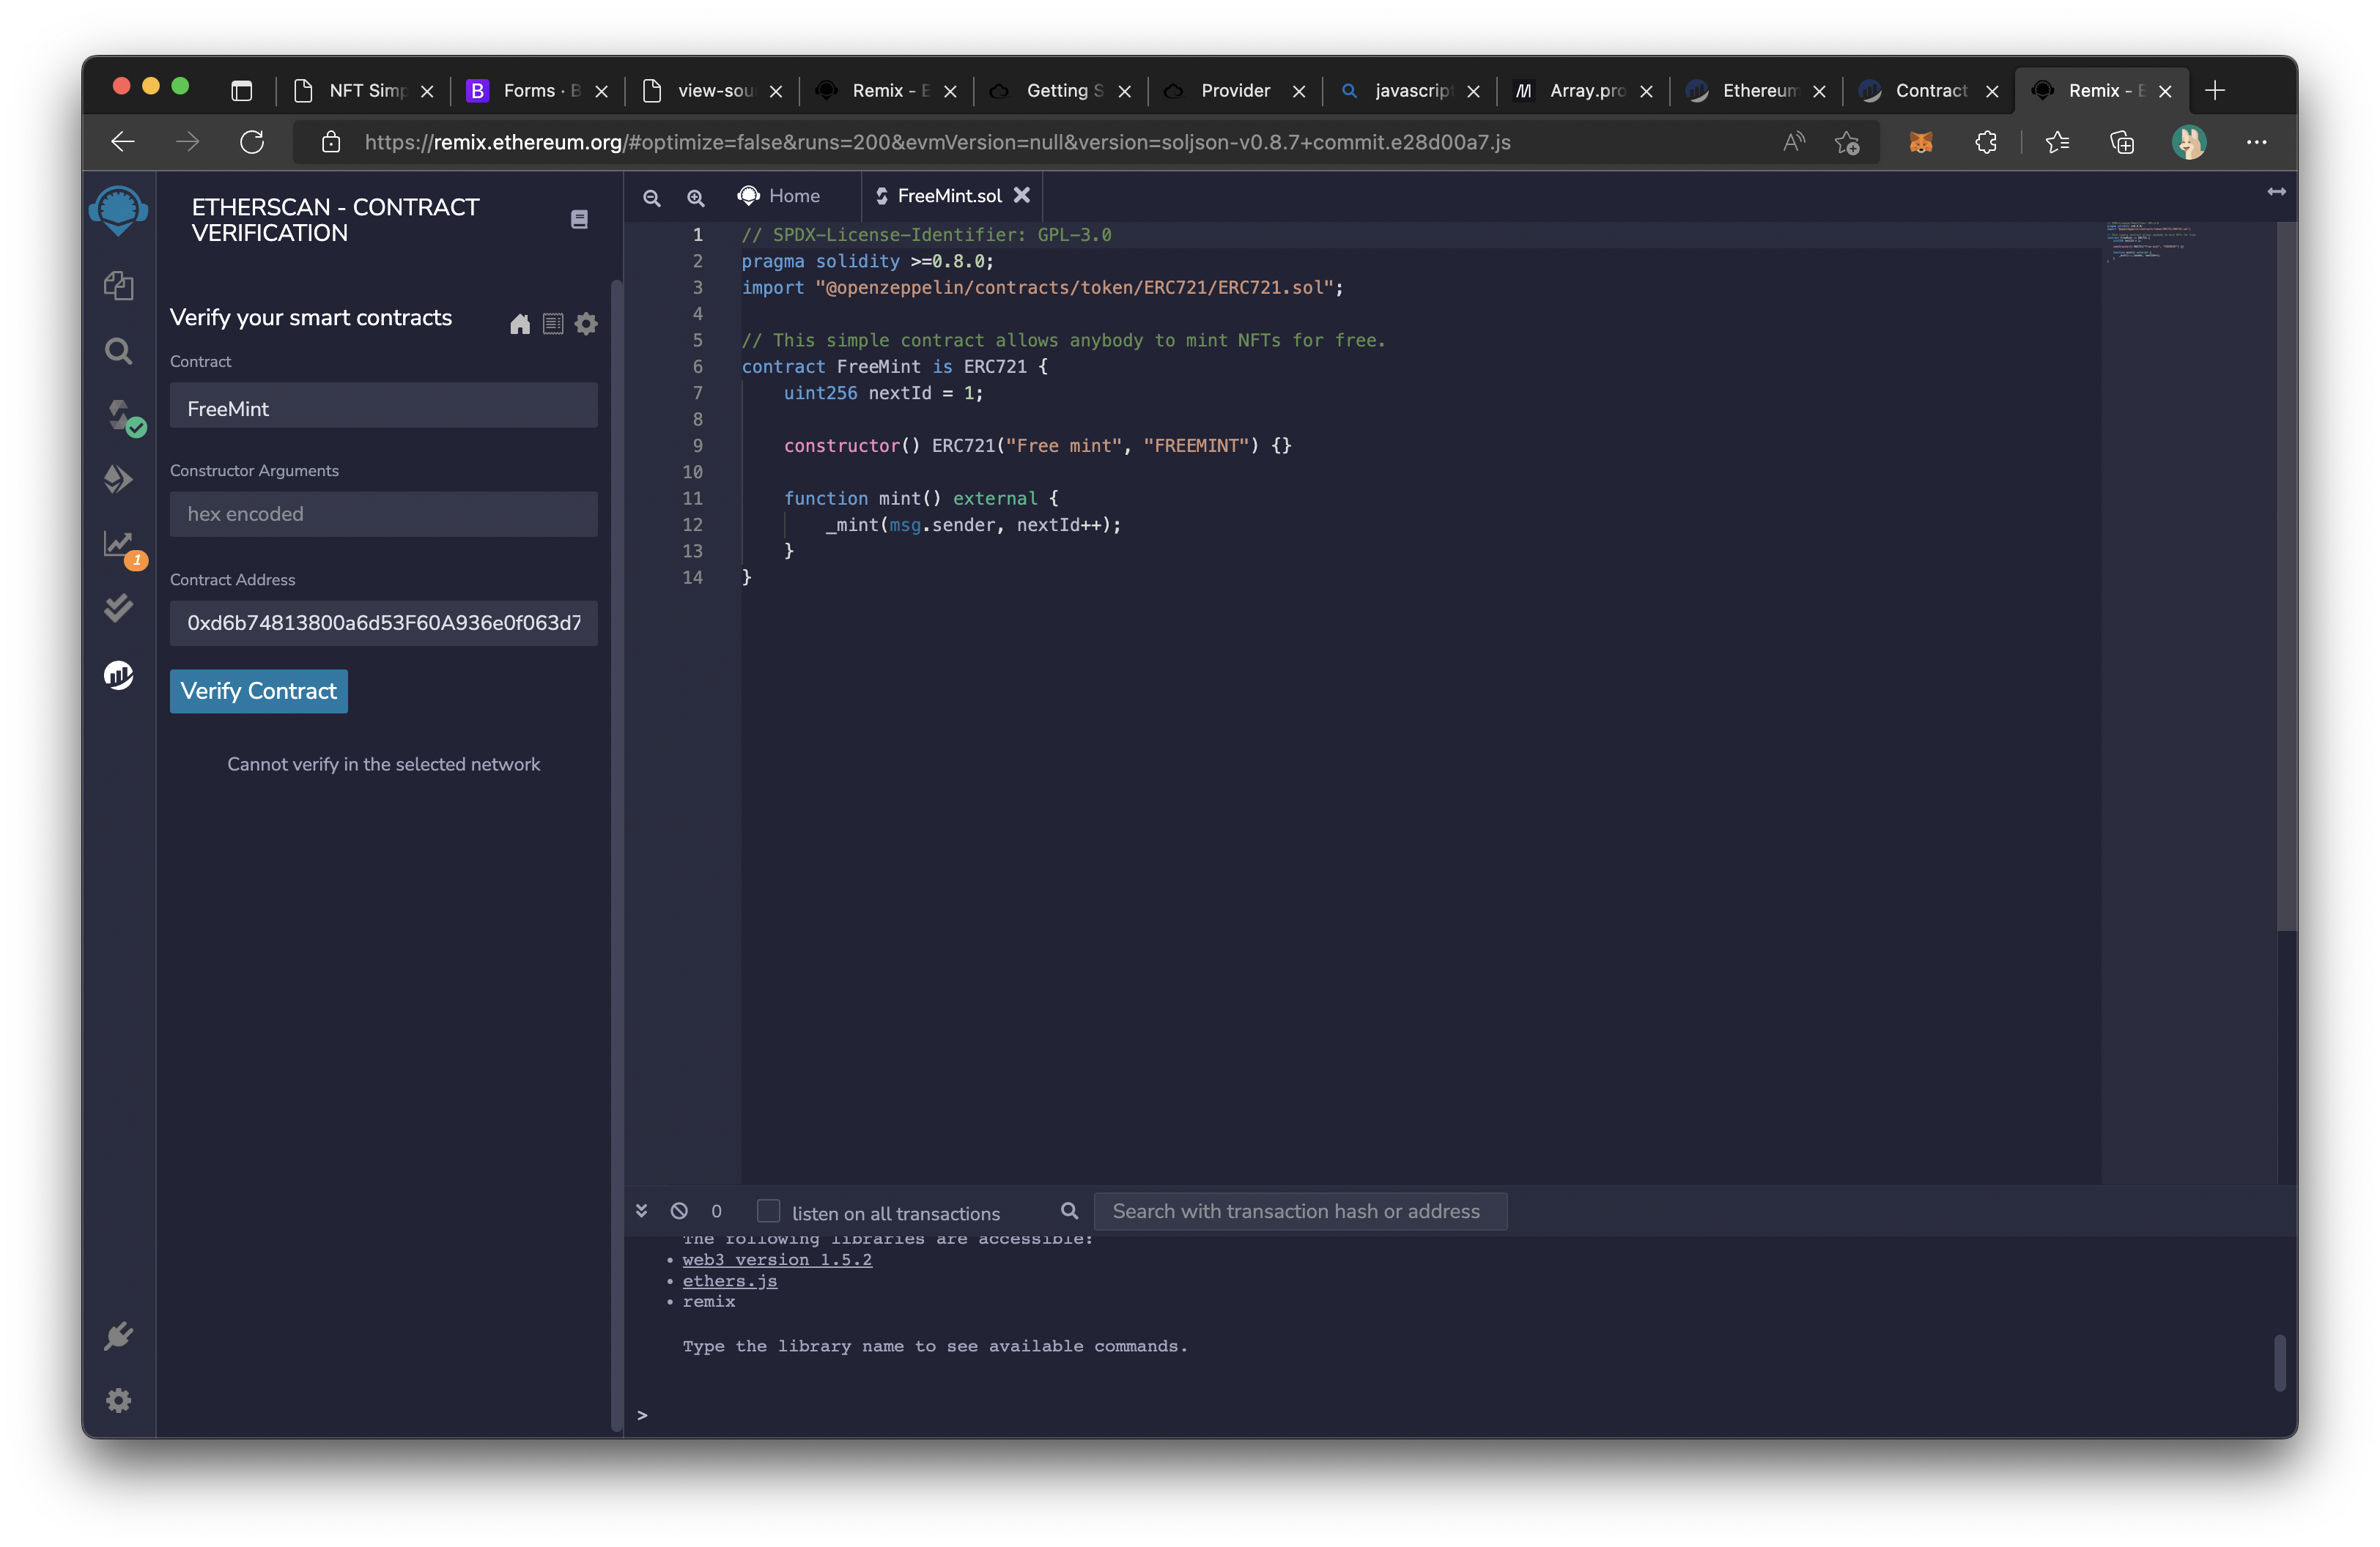Viewport: 2380px width, 1547px height.
Task: Open Etherscan plugin documentation icon
Action: [x=579, y=219]
